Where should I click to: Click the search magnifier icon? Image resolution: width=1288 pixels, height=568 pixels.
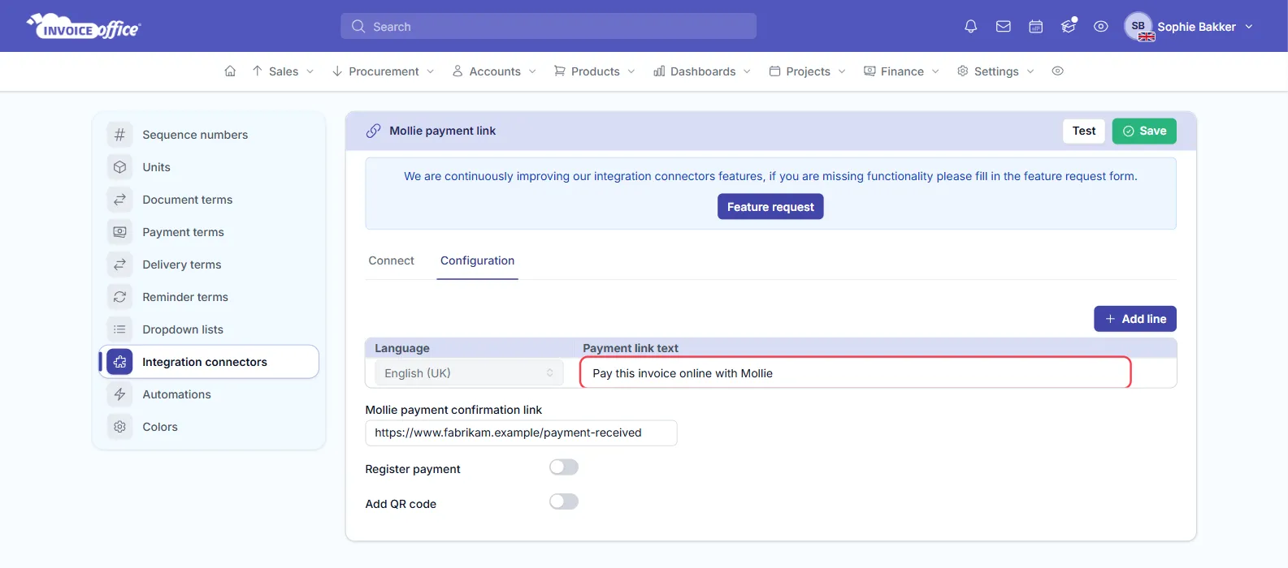pos(358,27)
